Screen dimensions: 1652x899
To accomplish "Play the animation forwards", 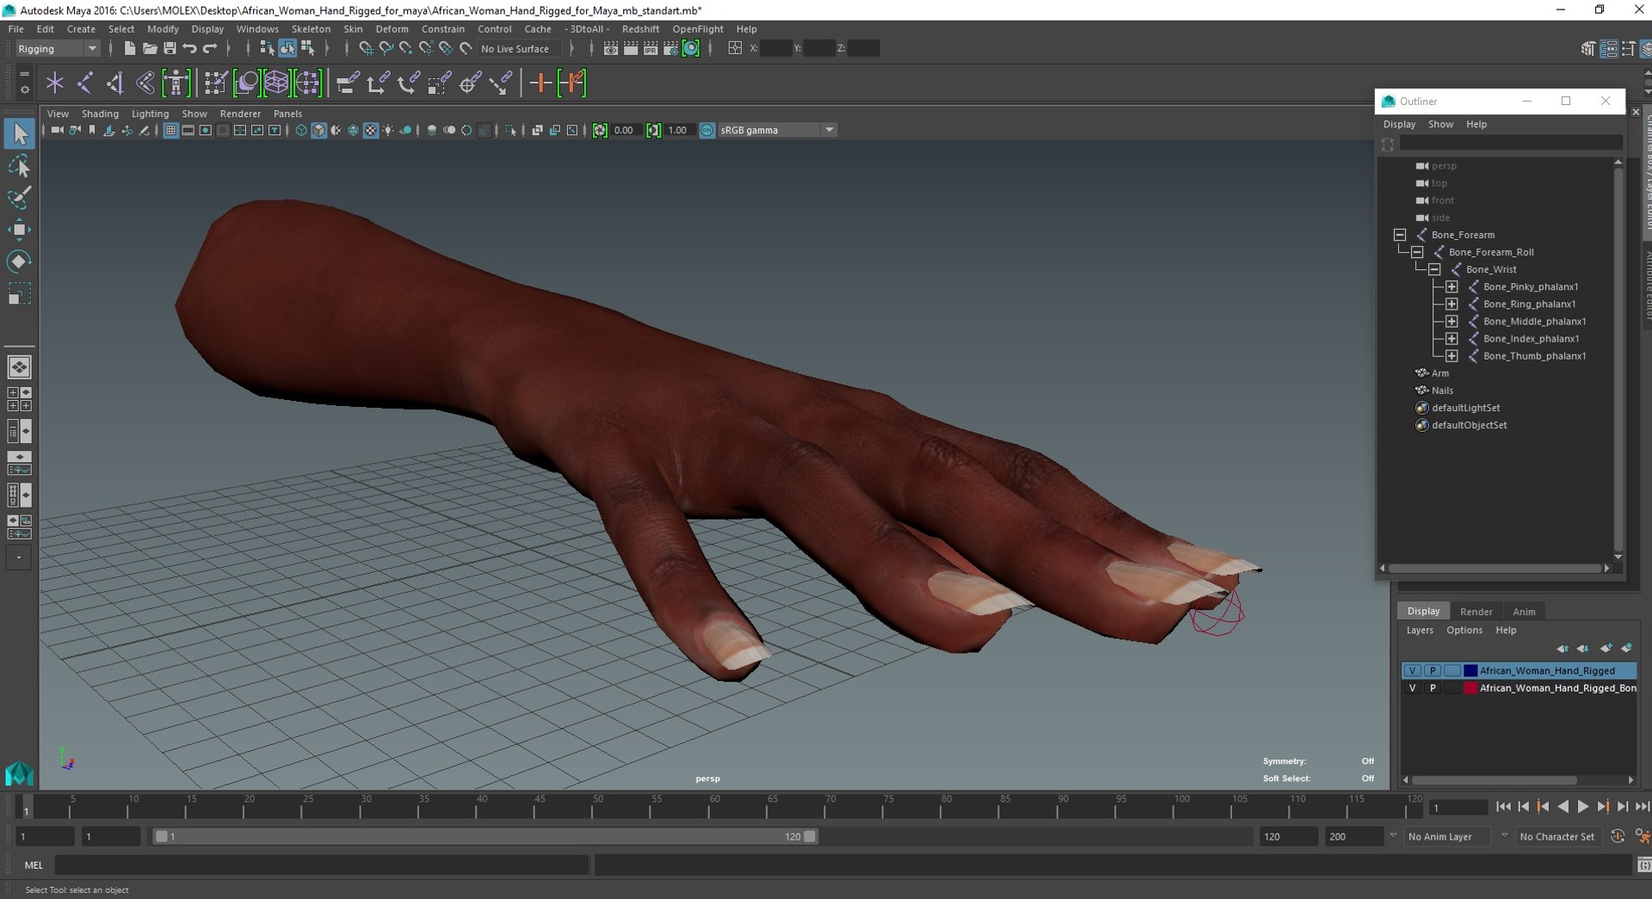I will (x=1582, y=807).
